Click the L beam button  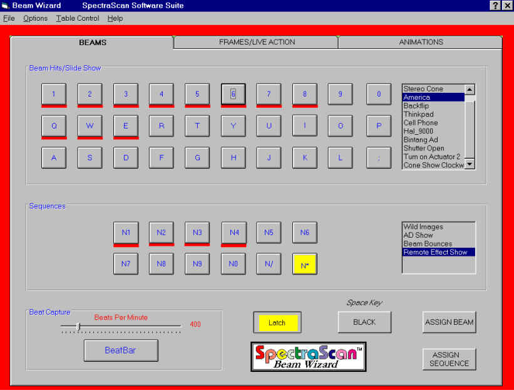pyautogui.click(x=340, y=158)
